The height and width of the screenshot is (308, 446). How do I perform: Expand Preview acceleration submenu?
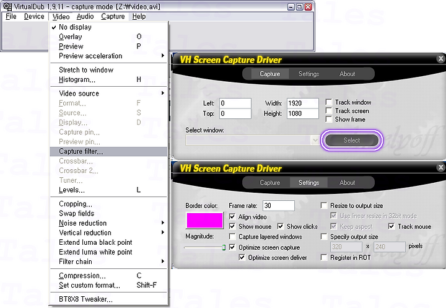[x=108, y=56]
